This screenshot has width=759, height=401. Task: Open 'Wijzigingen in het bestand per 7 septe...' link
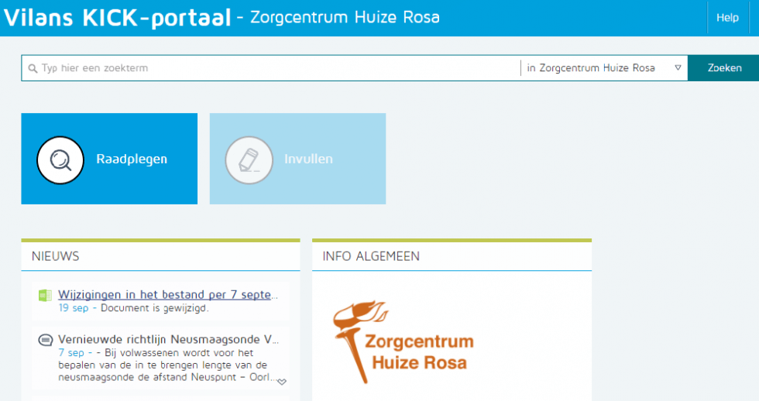[168, 295]
